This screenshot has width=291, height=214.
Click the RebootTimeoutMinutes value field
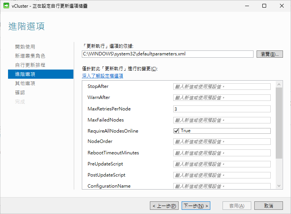pos(222,153)
